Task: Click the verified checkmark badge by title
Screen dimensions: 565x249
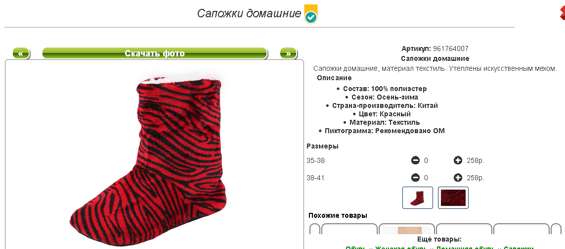Action: 310,14
